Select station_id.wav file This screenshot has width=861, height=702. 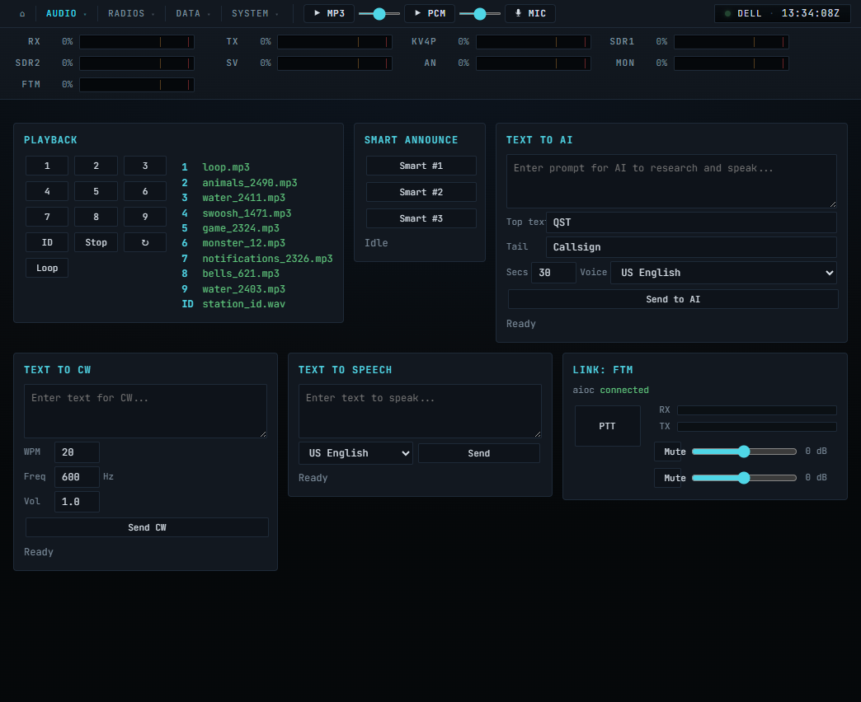244,304
